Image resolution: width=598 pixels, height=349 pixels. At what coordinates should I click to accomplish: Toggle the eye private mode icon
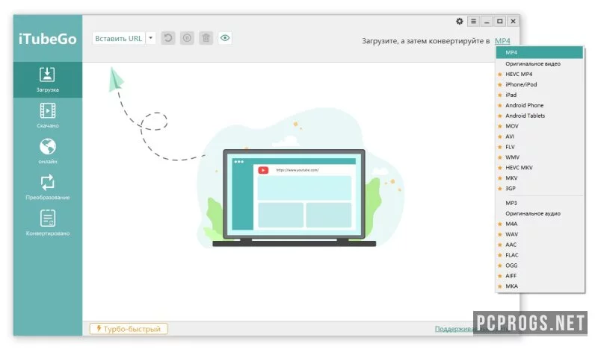[x=225, y=38]
